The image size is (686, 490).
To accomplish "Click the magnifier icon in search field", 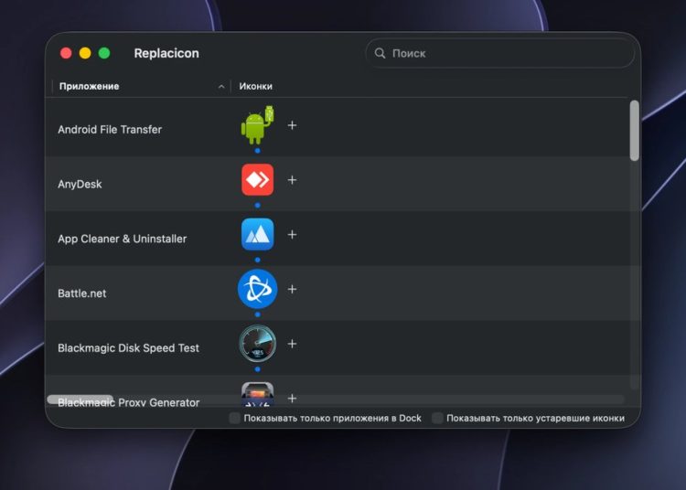I will click(380, 53).
